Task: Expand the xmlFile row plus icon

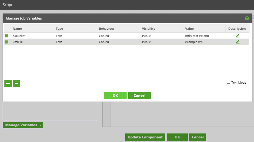Action: [x=7, y=42]
